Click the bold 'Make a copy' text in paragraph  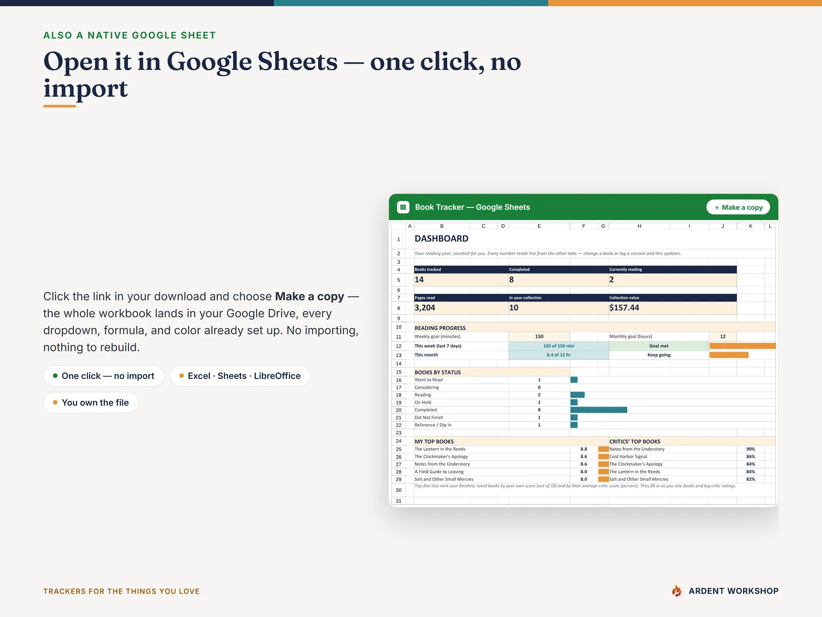(x=310, y=297)
